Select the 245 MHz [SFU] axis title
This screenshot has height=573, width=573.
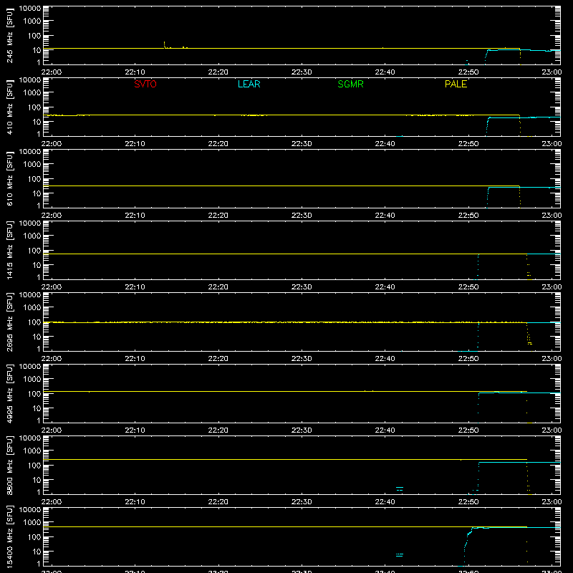coord(10,35)
